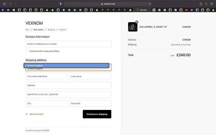Click the All rights reserved VEXNOM footer

click(37, 130)
